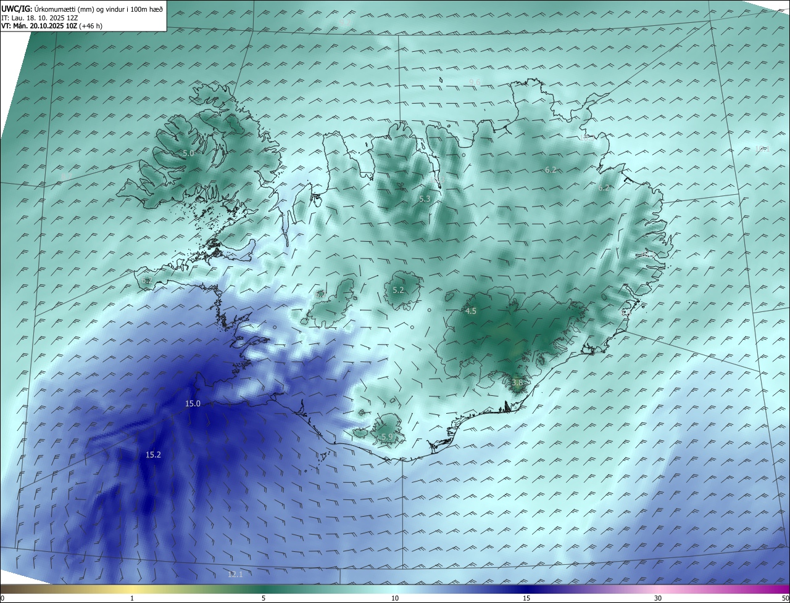The image size is (790, 603).
Task: Click the 12.1 value label near the bottom edge
Action: tap(235, 575)
